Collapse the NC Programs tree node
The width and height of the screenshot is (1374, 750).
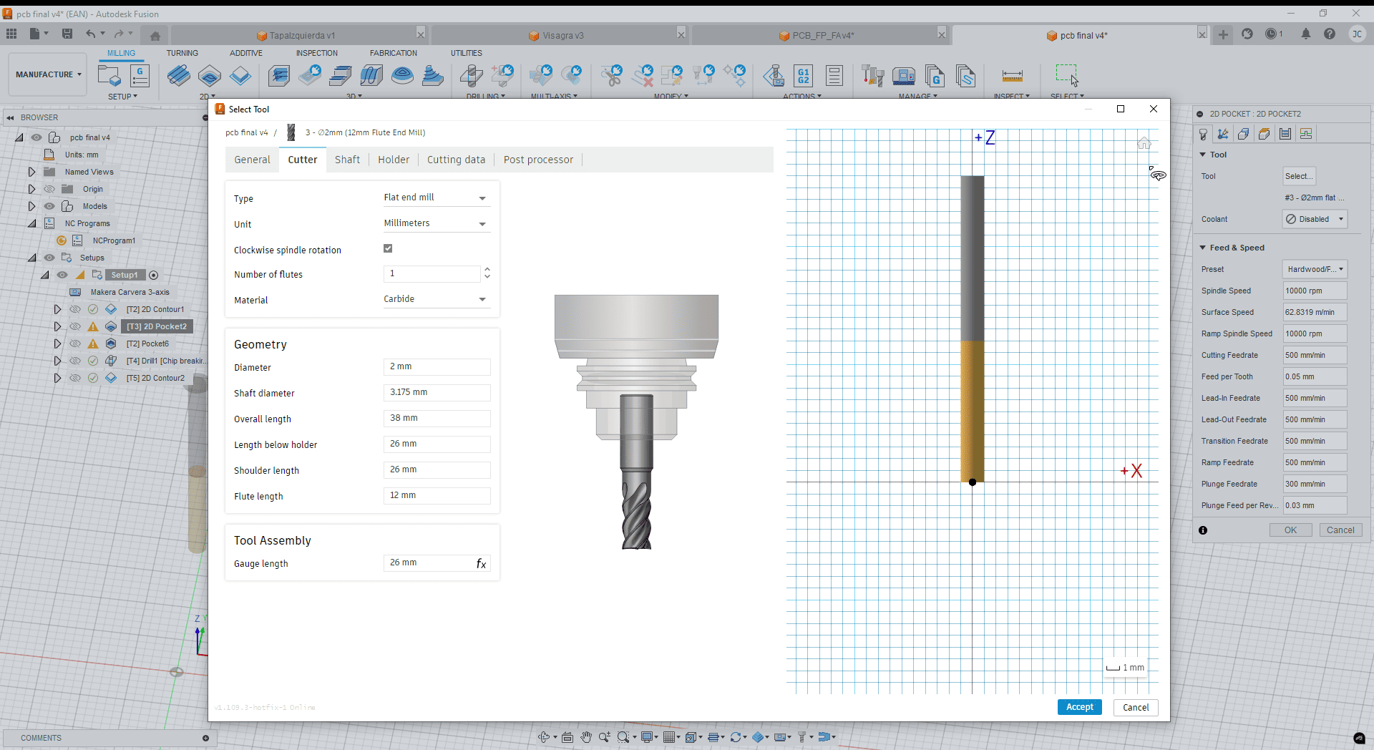tap(31, 223)
